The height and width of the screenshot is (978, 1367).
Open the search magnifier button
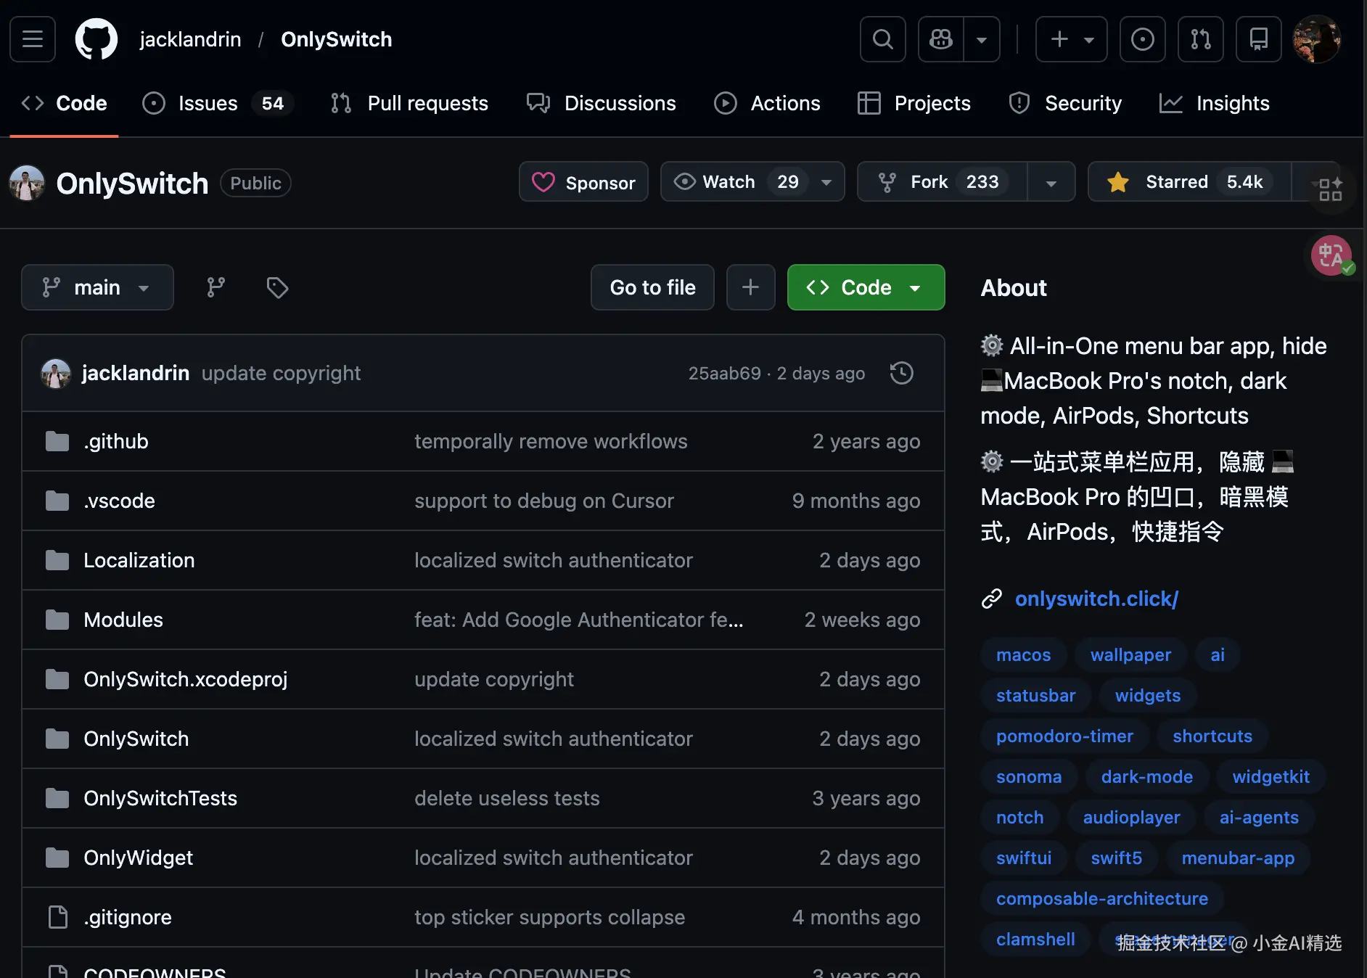pyautogui.click(x=882, y=39)
